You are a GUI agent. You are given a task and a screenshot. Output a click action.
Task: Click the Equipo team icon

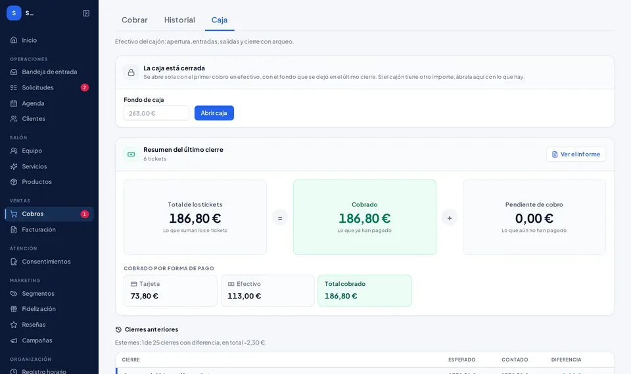tap(14, 151)
